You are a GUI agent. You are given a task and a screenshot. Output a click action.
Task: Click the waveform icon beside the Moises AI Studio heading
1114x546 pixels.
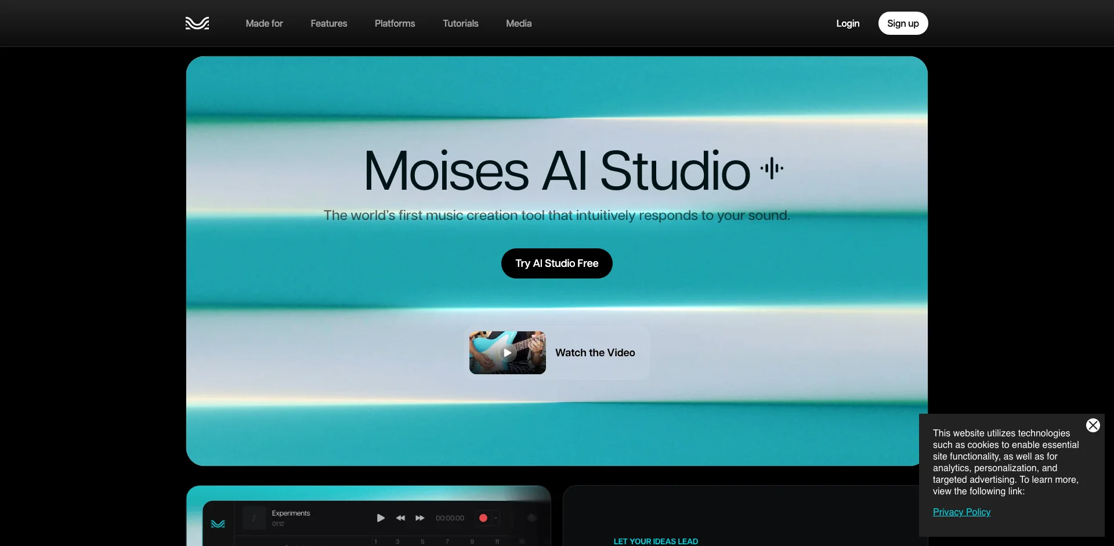[772, 168]
